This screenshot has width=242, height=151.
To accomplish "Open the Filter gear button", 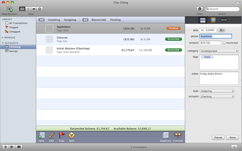I will click(200, 9).
